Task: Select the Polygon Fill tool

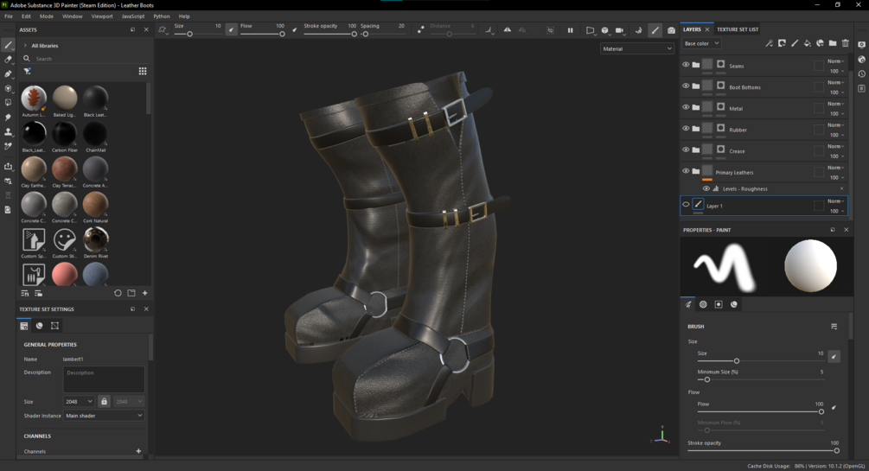Action: 8,88
